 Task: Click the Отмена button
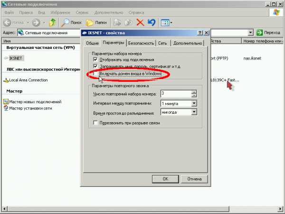pos(194,179)
